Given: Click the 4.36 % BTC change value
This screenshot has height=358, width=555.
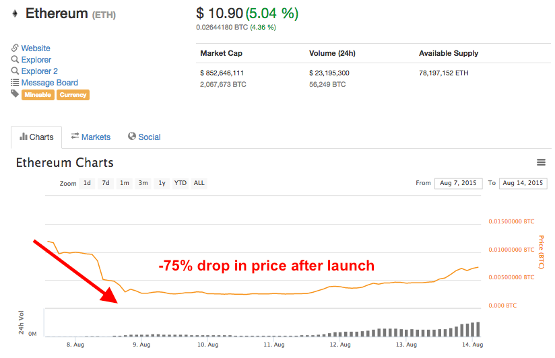Looking at the screenshot, I should point(263,27).
